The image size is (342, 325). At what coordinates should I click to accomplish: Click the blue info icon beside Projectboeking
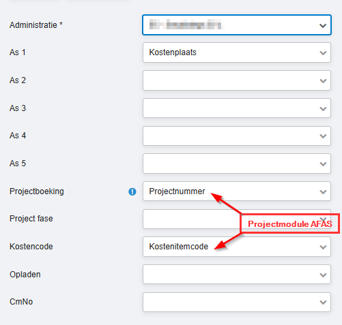[132, 191]
